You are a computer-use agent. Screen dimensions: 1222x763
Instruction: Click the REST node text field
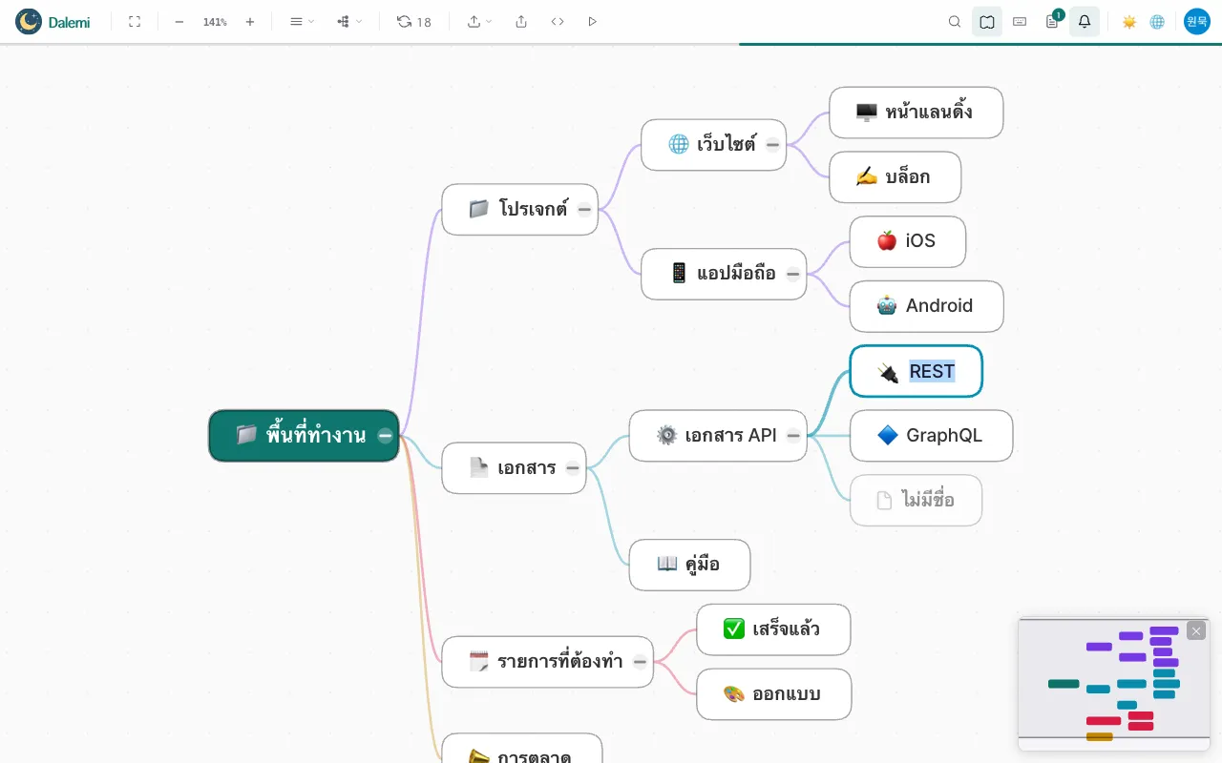[932, 371]
